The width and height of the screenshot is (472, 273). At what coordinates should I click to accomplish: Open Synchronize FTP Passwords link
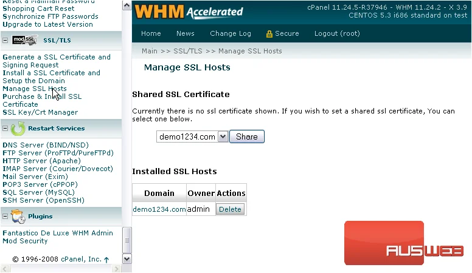point(50,16)
